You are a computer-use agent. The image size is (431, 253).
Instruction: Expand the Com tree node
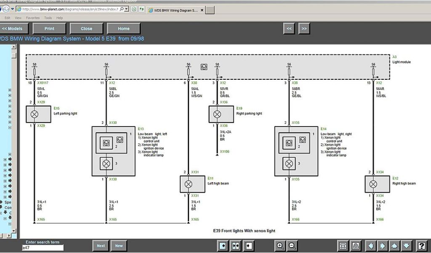(1, 207)
